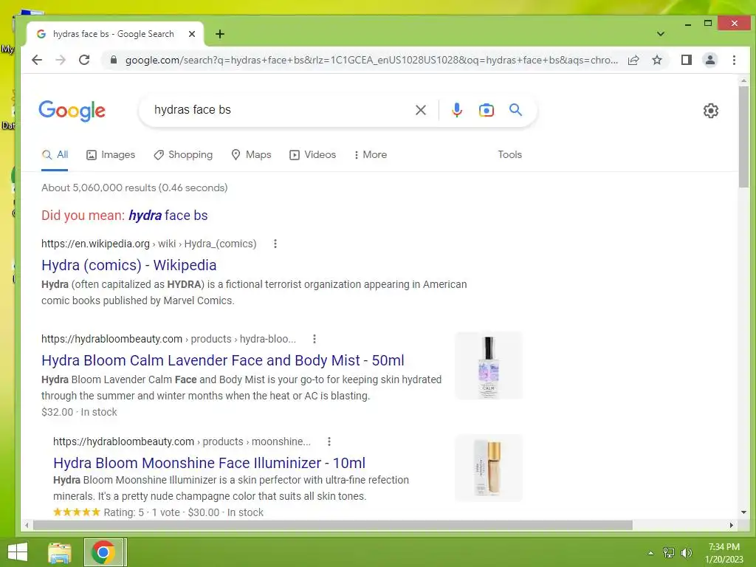Switch to Images results

111,155
